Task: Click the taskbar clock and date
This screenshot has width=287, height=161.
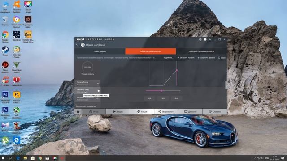Action: pyautogui.click(x=274, y=158)
